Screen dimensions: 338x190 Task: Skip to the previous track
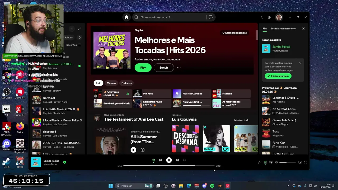(x=160, y=160)
